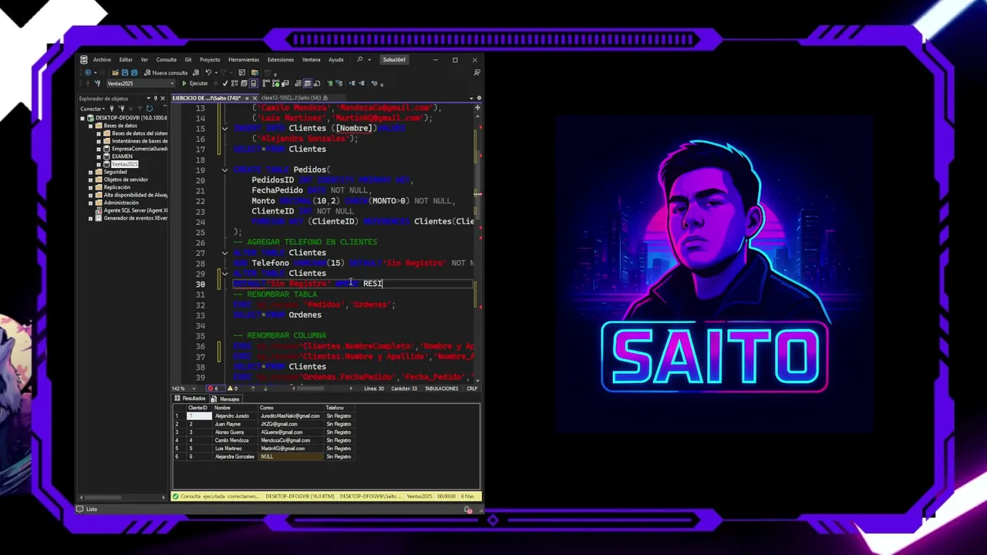Viewport: 987px width, 555px height.
Task: Close the Explorador de objetos panel
Action: (163, 99)
